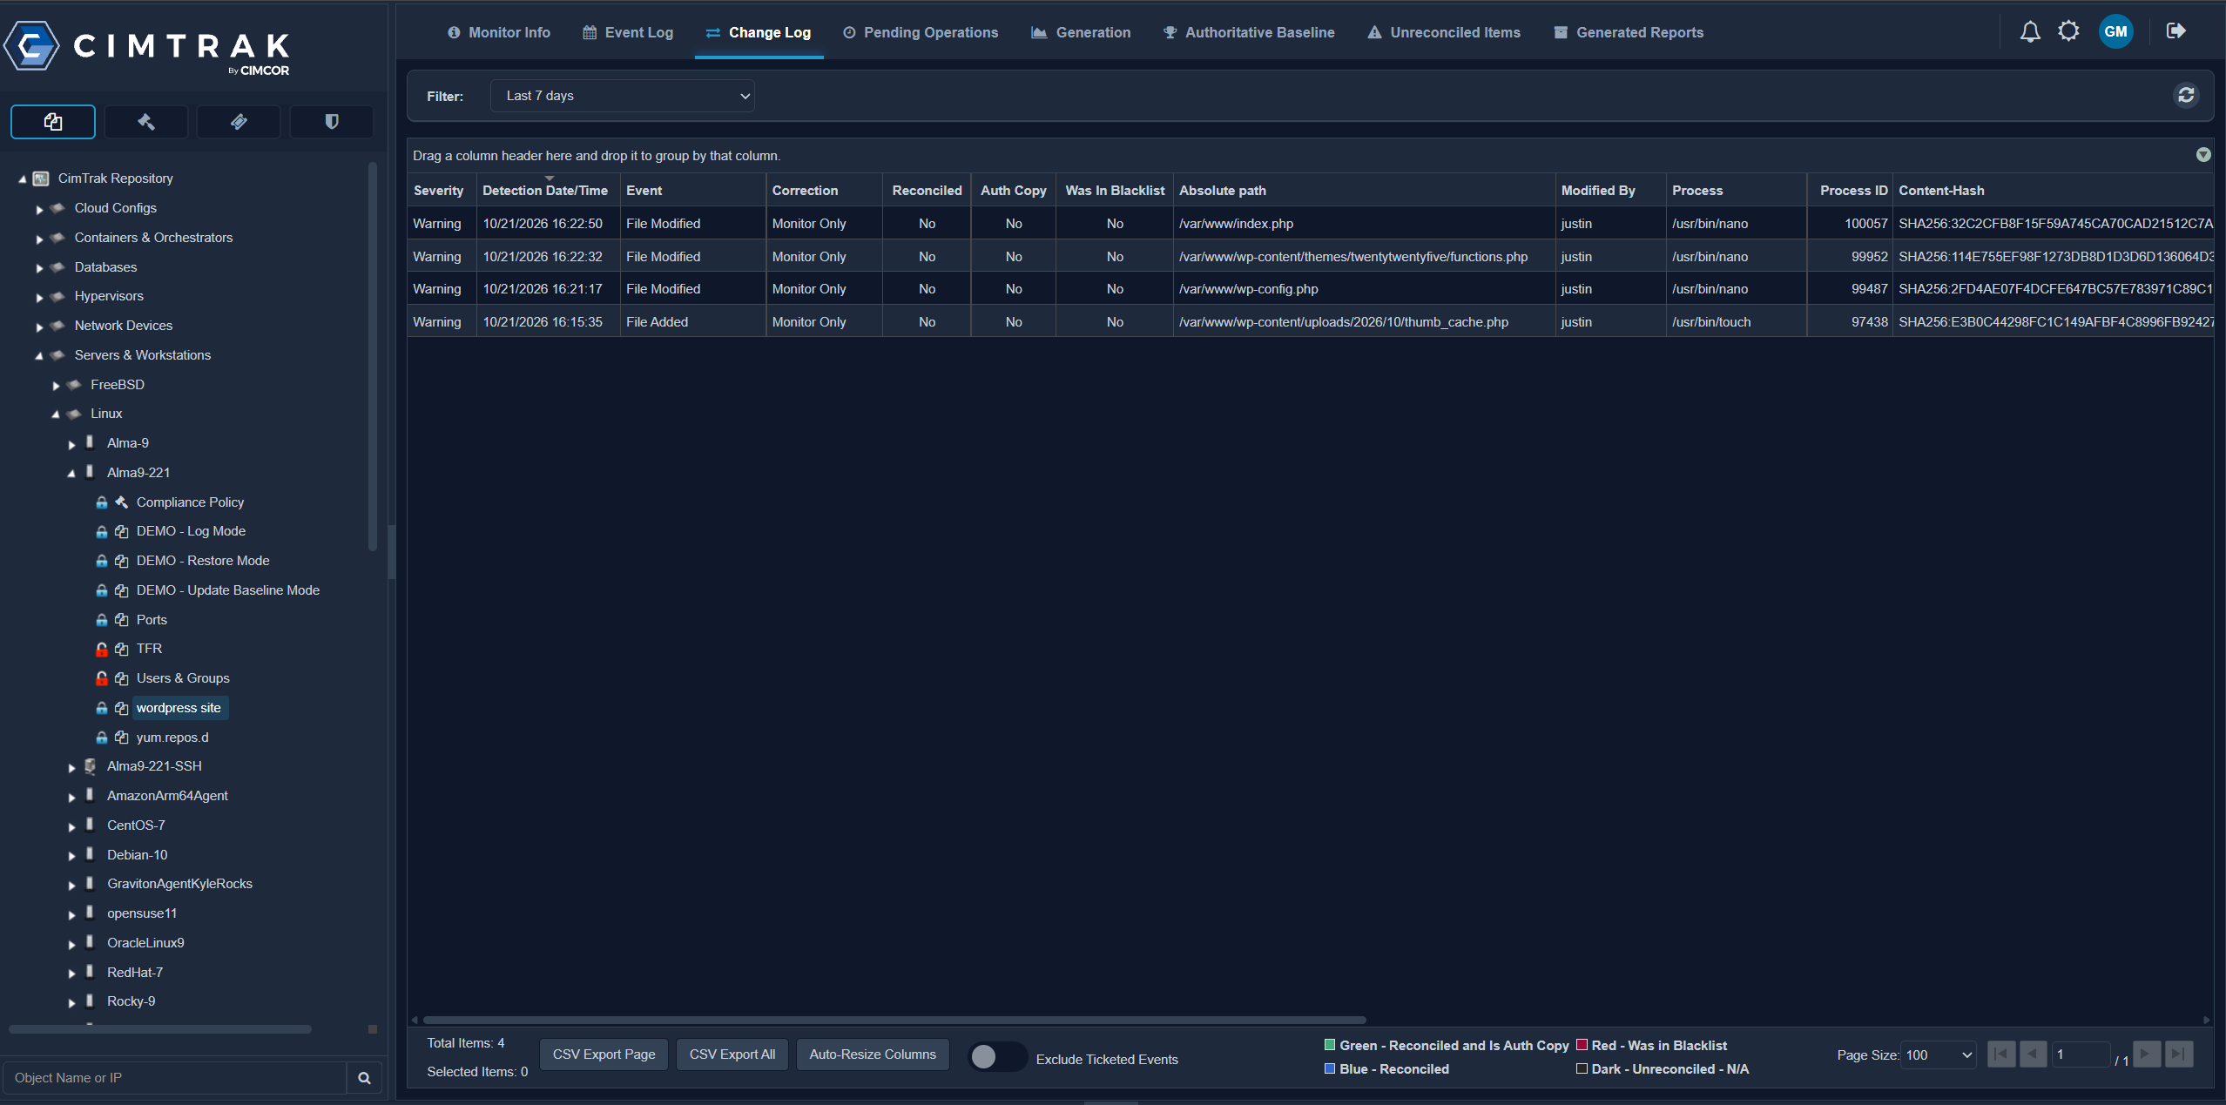Click lock icon beside Ports
This screenshot has width=2226, height=1105.
point(101,620)
